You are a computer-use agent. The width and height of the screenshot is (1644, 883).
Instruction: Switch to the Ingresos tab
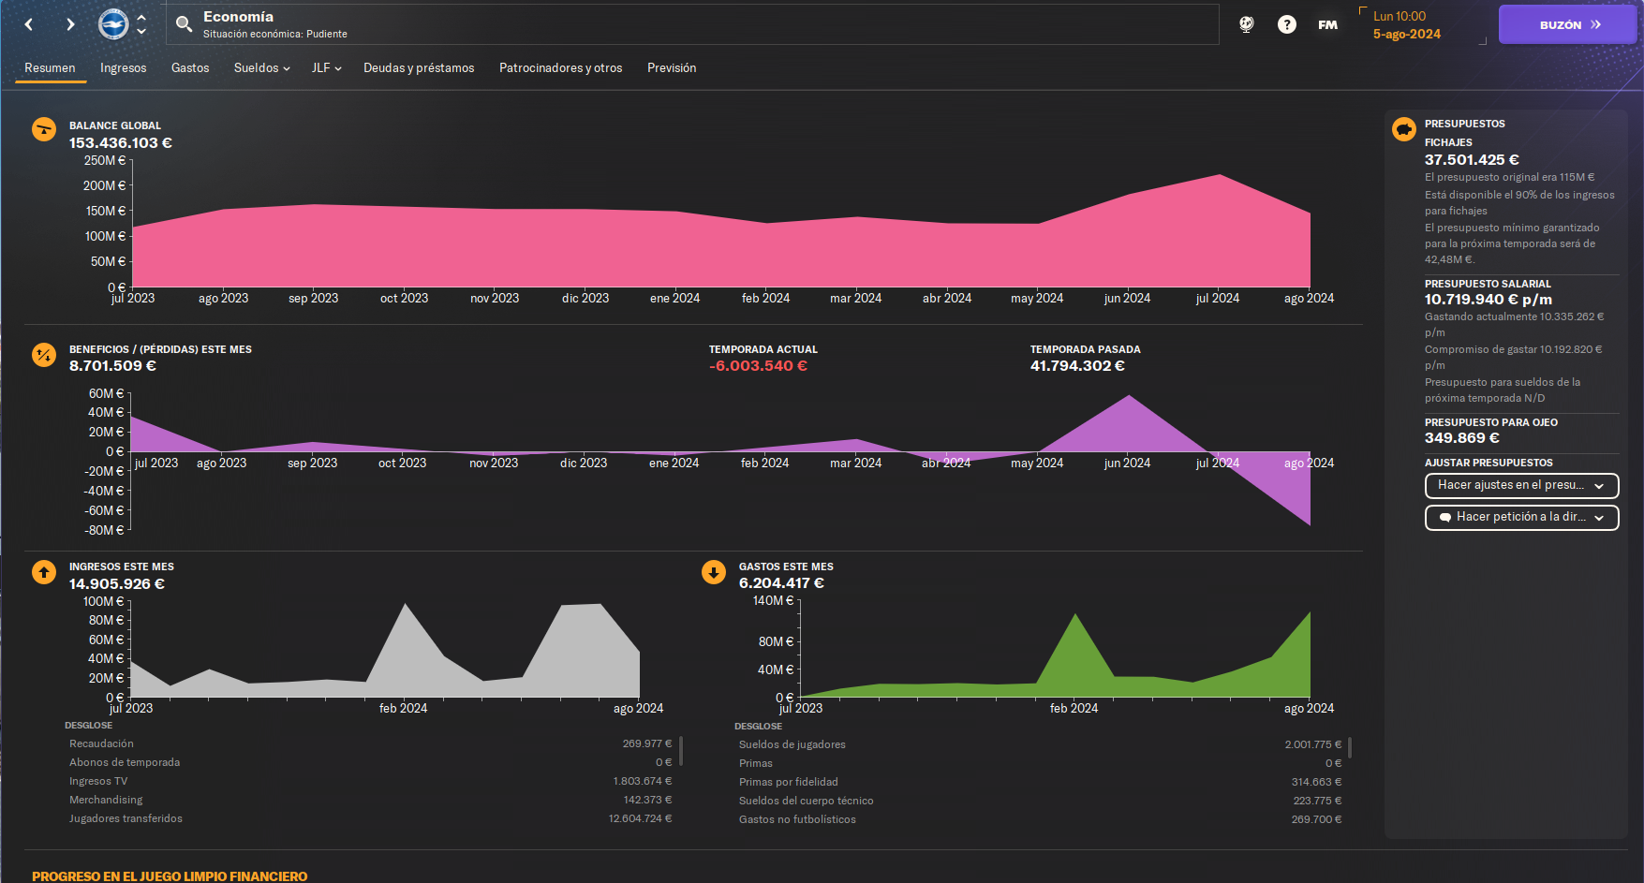[x=124, y=67]
